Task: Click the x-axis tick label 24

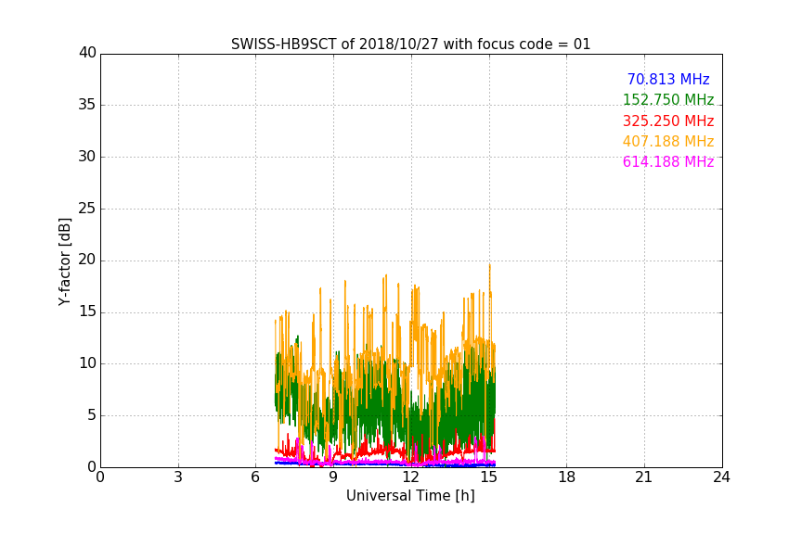Action: [x=721, y=477]
